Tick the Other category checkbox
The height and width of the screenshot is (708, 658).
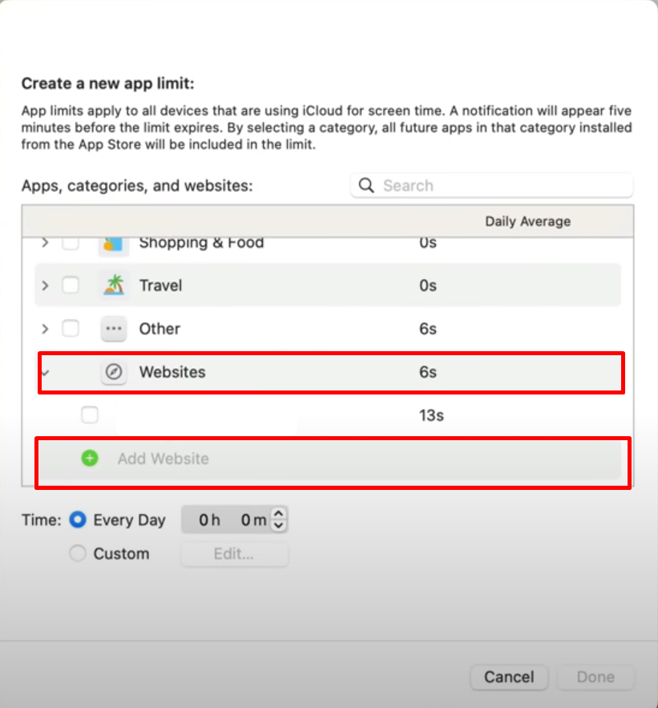click(71, 329)
